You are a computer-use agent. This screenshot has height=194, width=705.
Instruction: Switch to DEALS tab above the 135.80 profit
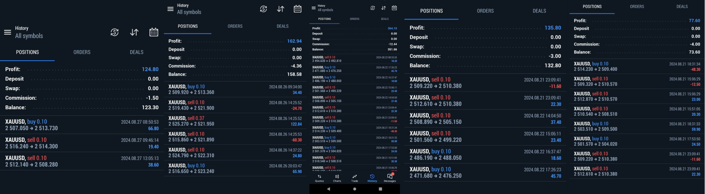pyautogui.click(x=539, y=11)
